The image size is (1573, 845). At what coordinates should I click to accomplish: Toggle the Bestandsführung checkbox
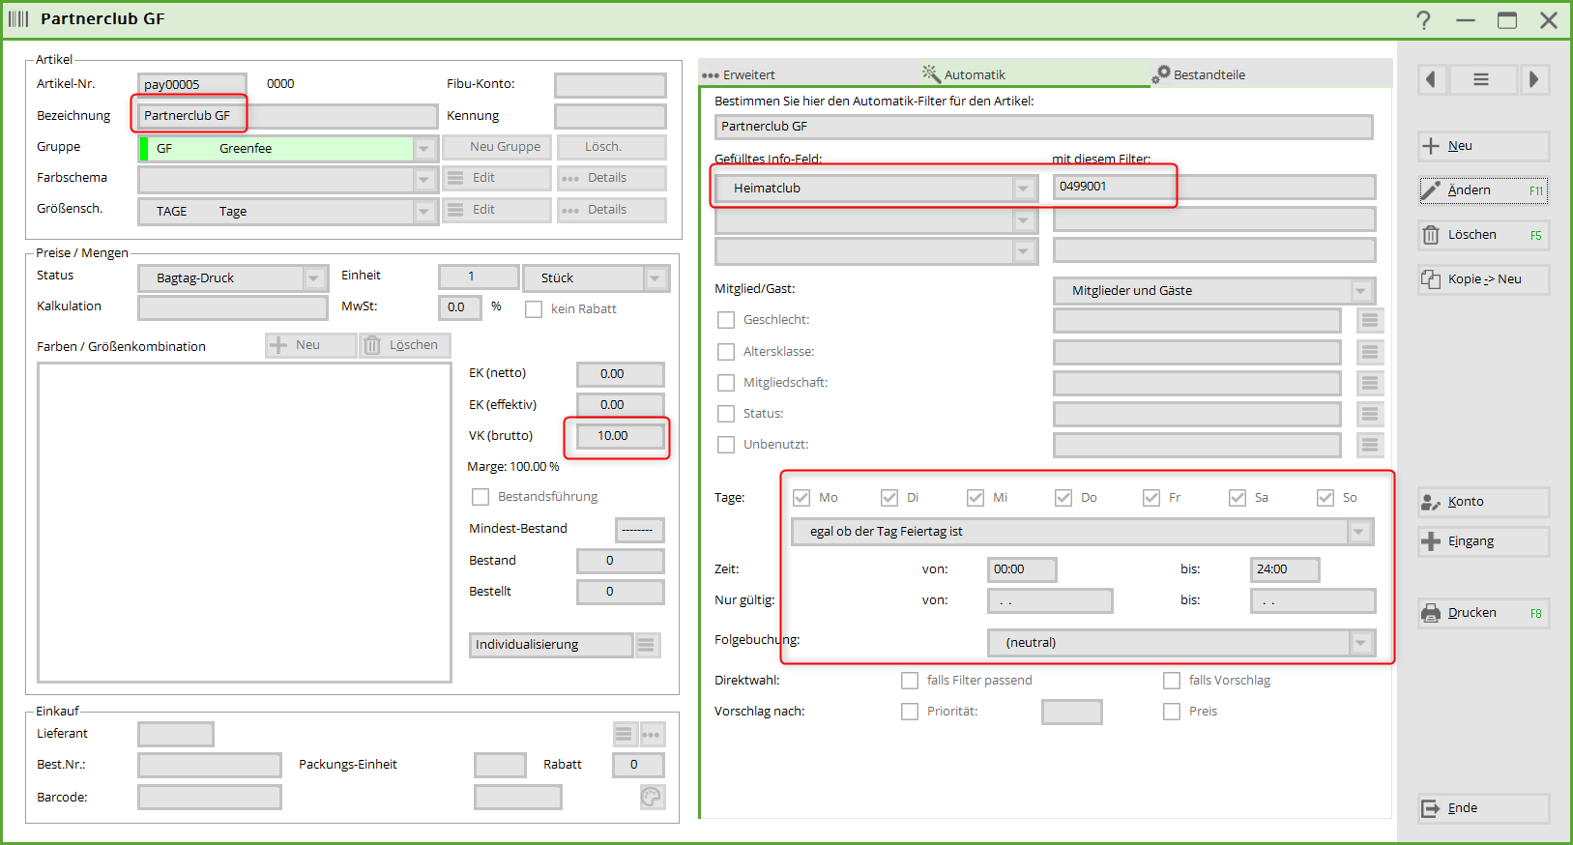click(481, 497)
